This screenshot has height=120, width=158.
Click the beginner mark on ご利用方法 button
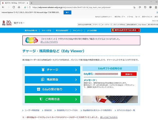point(41,99)
